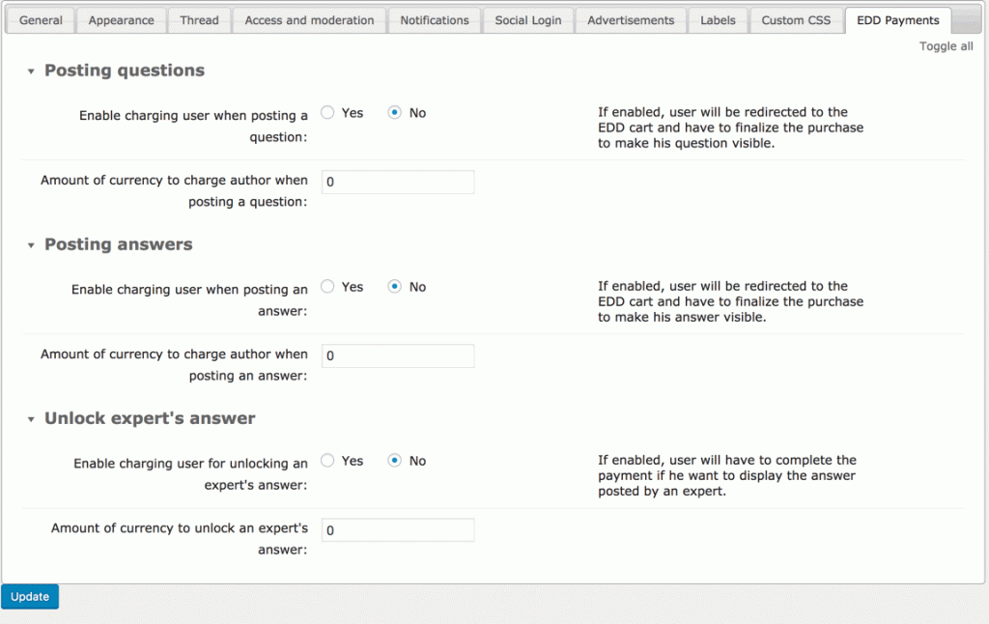Switch to the General tab

pyautogui.click(x=40, y=19)
